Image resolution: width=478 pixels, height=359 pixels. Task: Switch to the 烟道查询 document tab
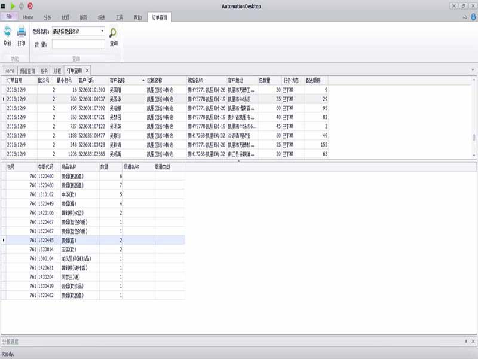pos(27,71)
